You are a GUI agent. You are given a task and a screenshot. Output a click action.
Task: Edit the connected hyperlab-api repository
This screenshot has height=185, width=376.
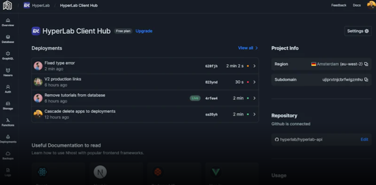364,140
